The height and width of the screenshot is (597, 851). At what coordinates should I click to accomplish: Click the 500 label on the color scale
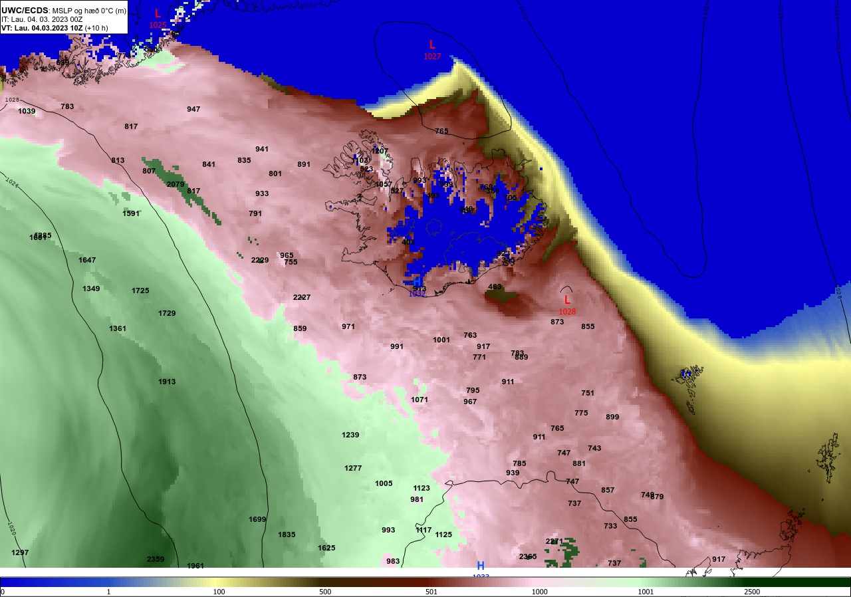click(325, 592)
